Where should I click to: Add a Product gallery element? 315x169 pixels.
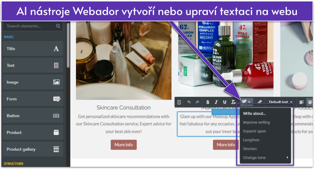point(33,149)
